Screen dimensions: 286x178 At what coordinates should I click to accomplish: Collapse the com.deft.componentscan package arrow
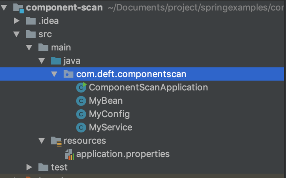(x=54, y=74)
